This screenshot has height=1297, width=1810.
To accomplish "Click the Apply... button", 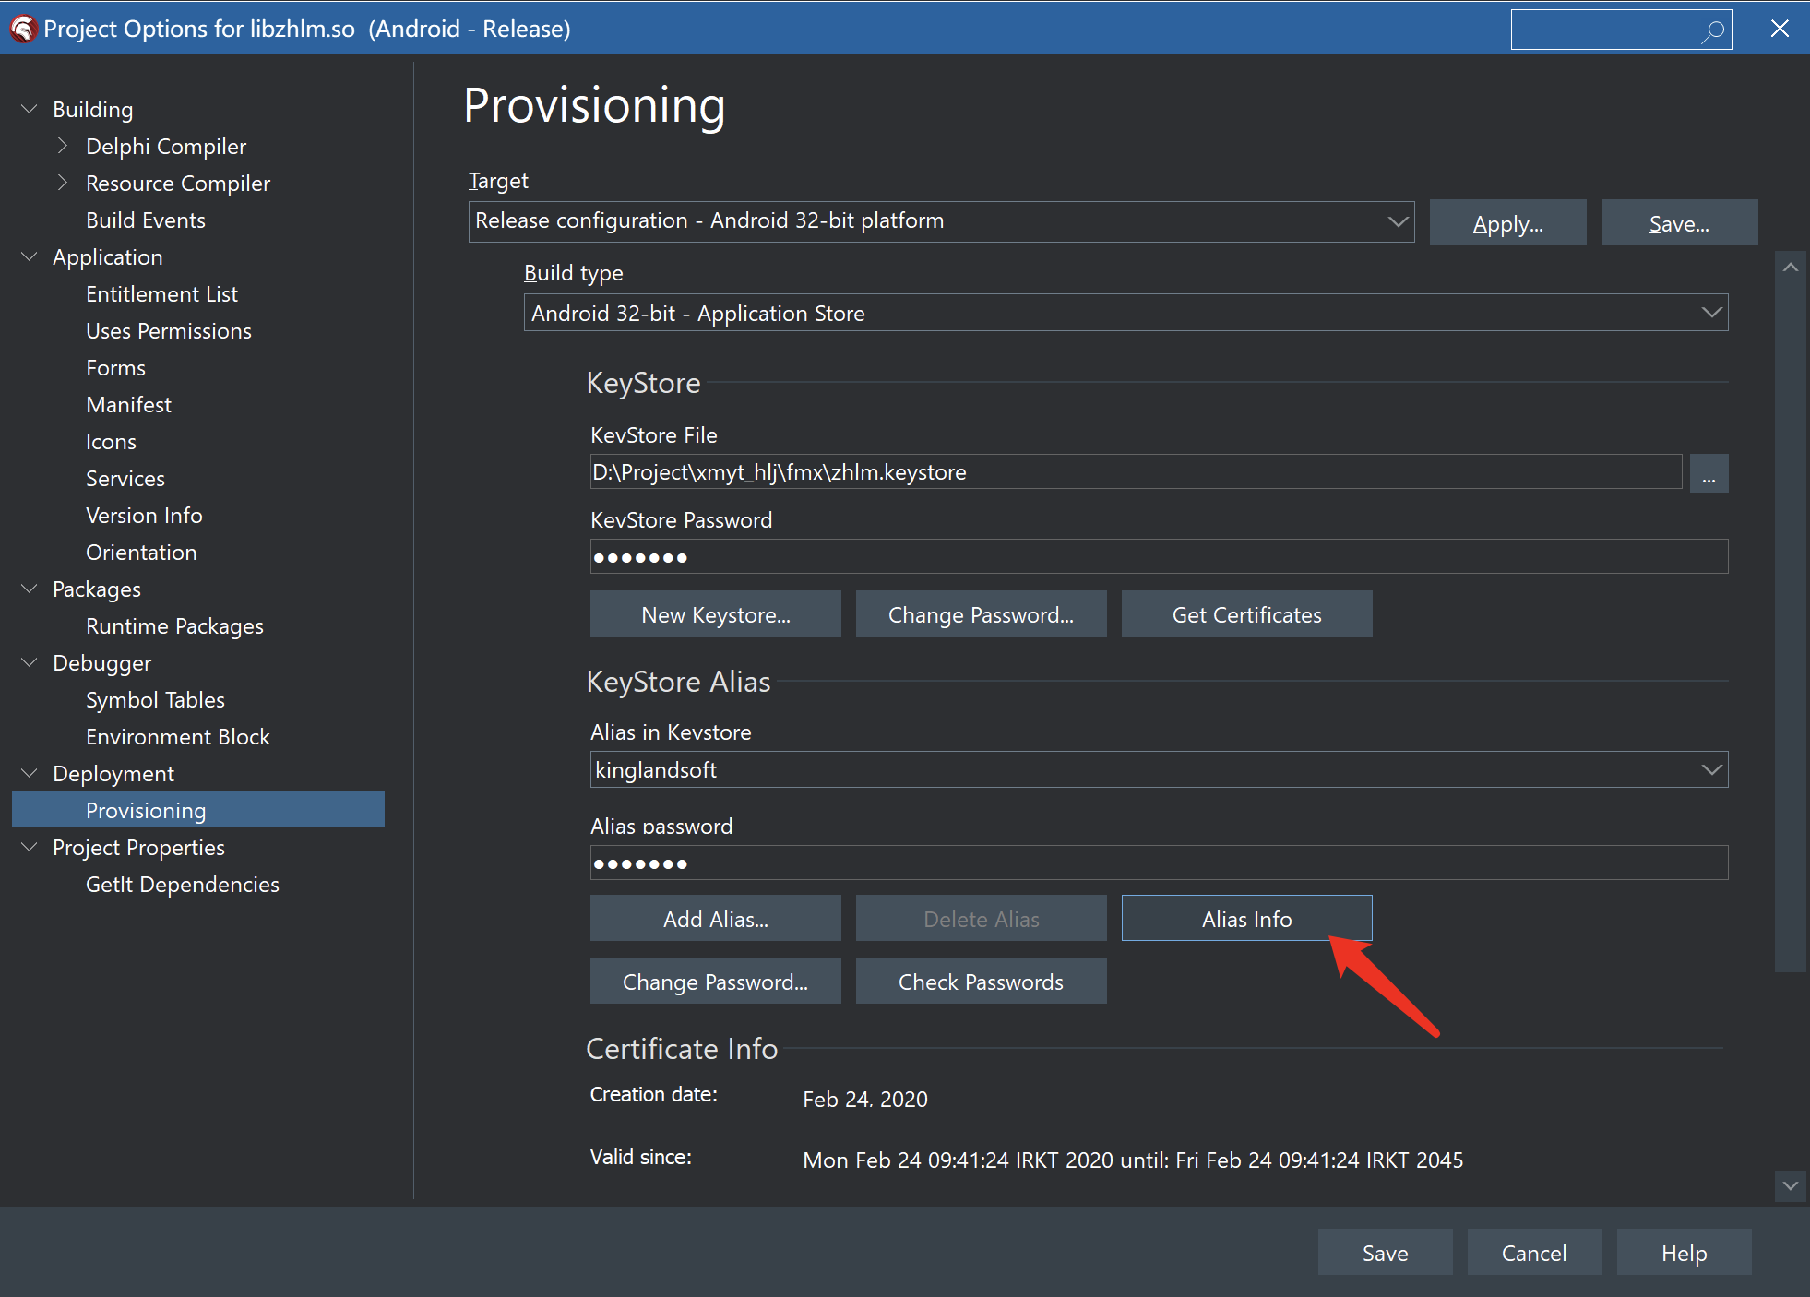I will [1508, 222].
